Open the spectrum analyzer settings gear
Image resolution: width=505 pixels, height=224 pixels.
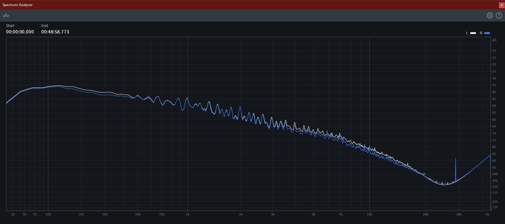489,15
